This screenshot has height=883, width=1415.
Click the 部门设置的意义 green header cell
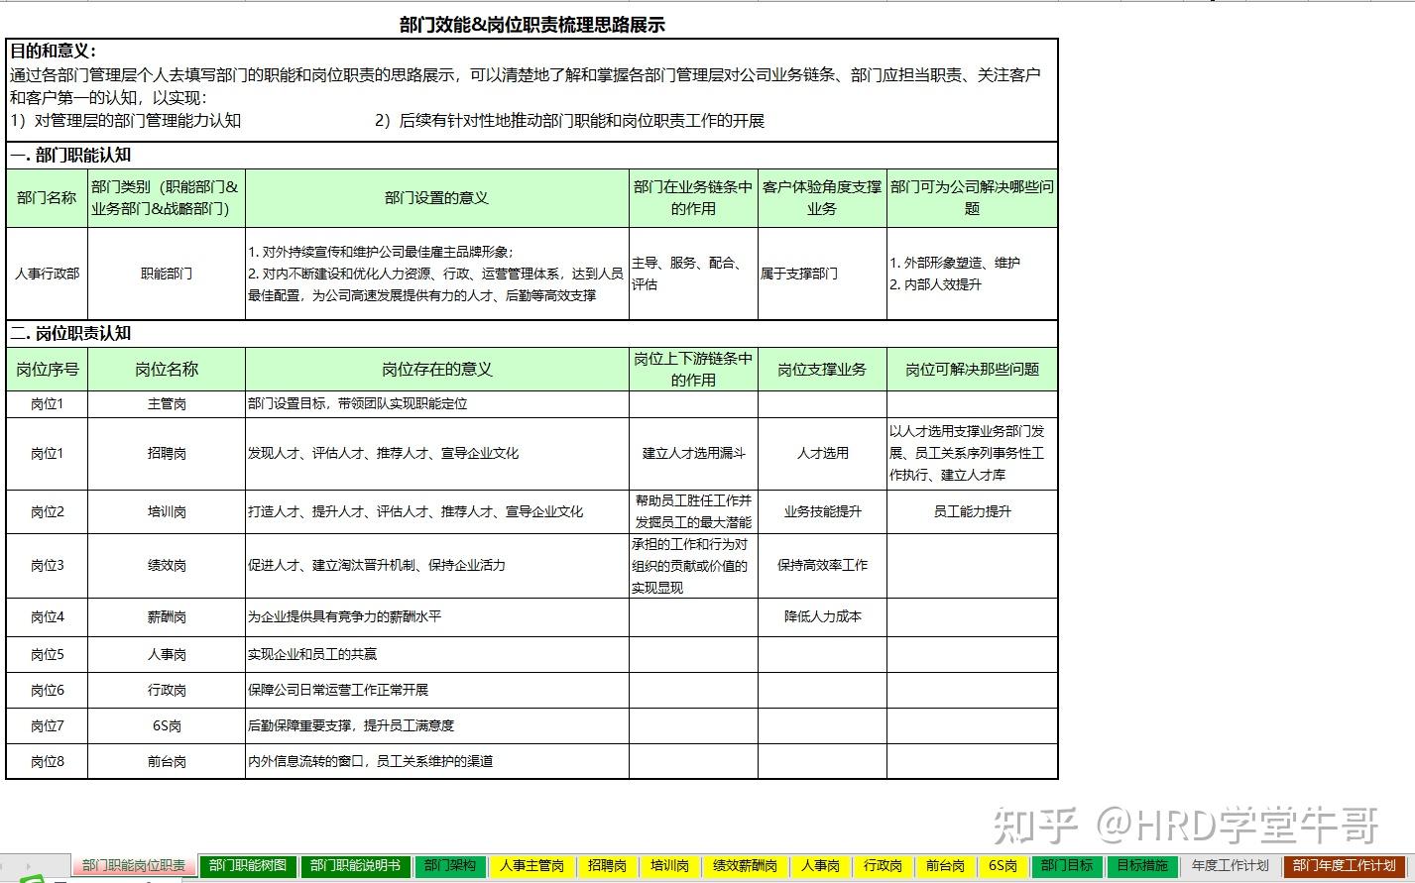point(436,197)
